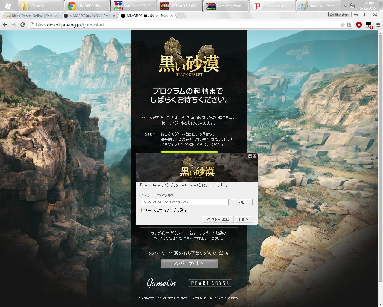Close the active MMORPG 黒い砂漠 tab
383x307 pixels.
coord(171,16)
